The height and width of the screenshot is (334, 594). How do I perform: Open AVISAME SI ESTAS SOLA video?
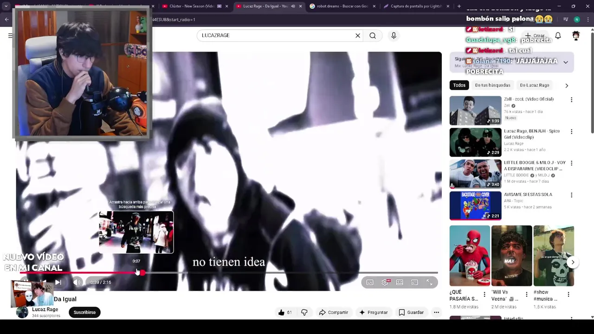(x=528, y=194)
